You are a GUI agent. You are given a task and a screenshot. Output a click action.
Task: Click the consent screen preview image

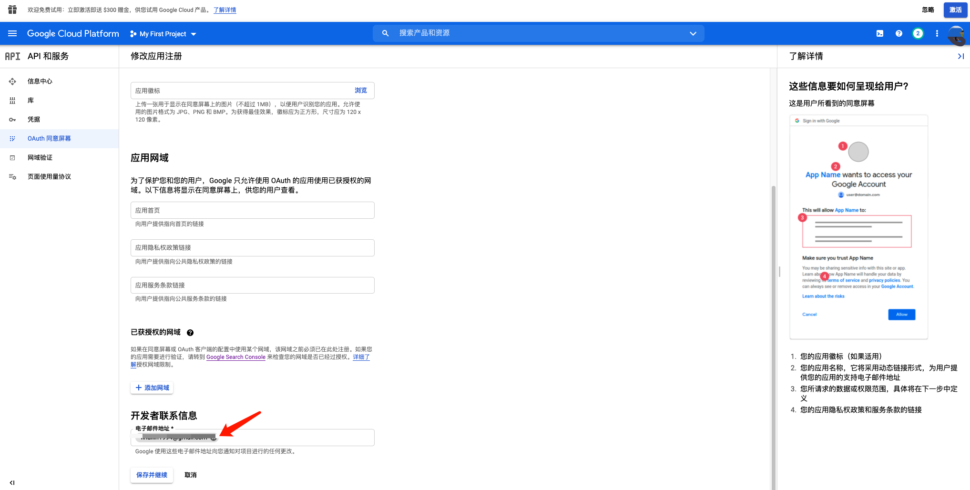858,227
